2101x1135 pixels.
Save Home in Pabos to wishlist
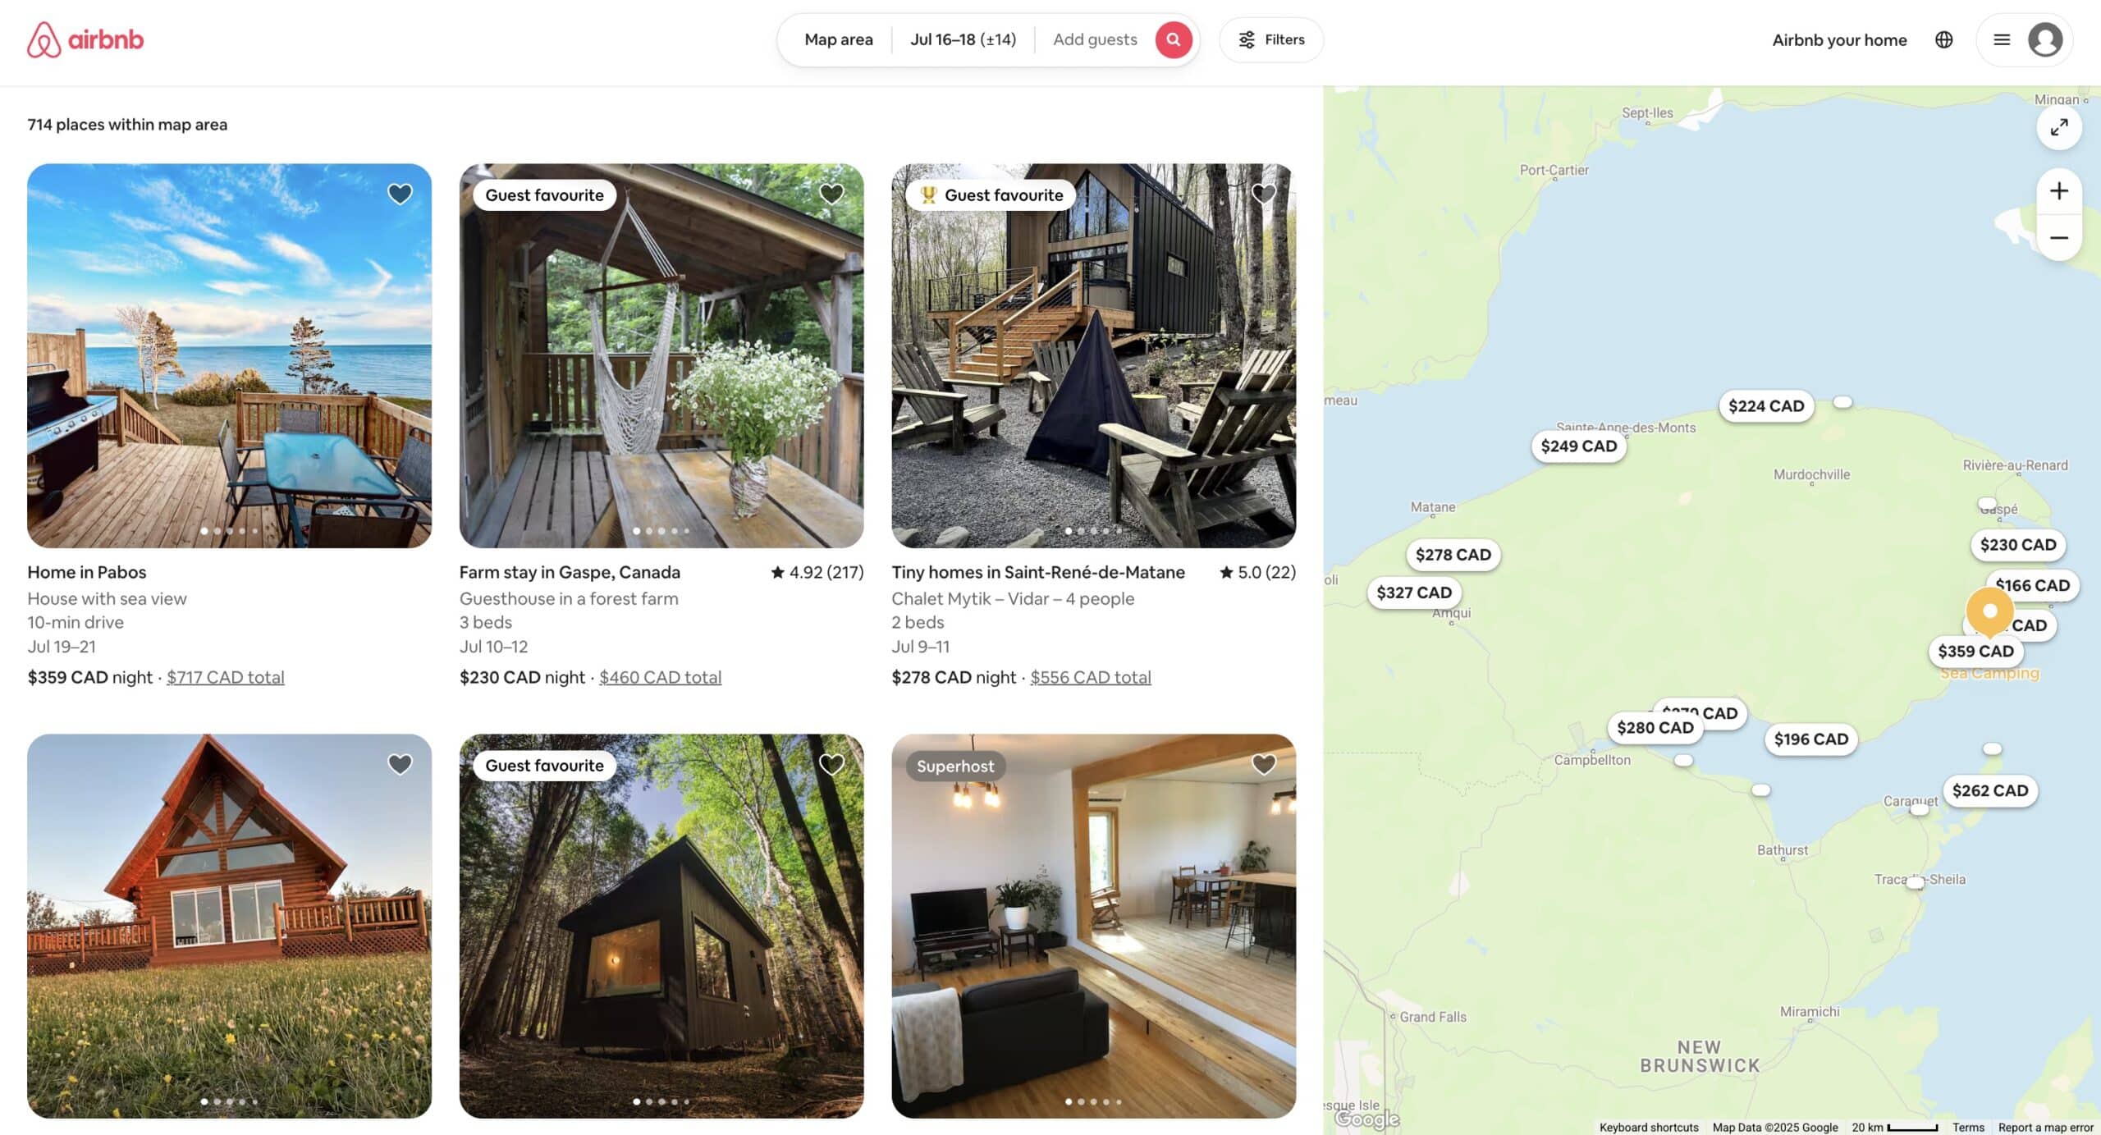[x=400, y=194]
